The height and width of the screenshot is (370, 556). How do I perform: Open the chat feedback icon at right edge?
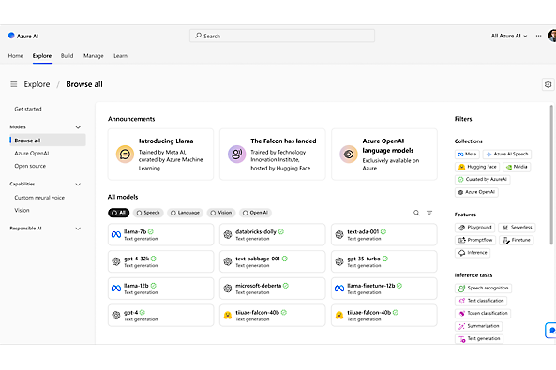[551, 331]
